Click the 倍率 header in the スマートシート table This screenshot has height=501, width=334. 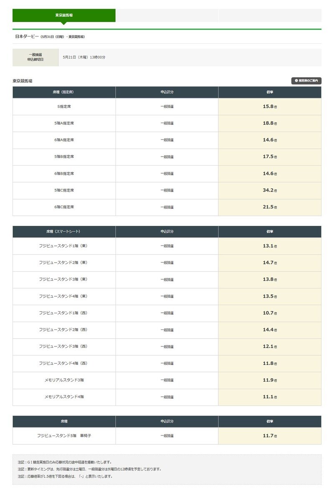270,231
